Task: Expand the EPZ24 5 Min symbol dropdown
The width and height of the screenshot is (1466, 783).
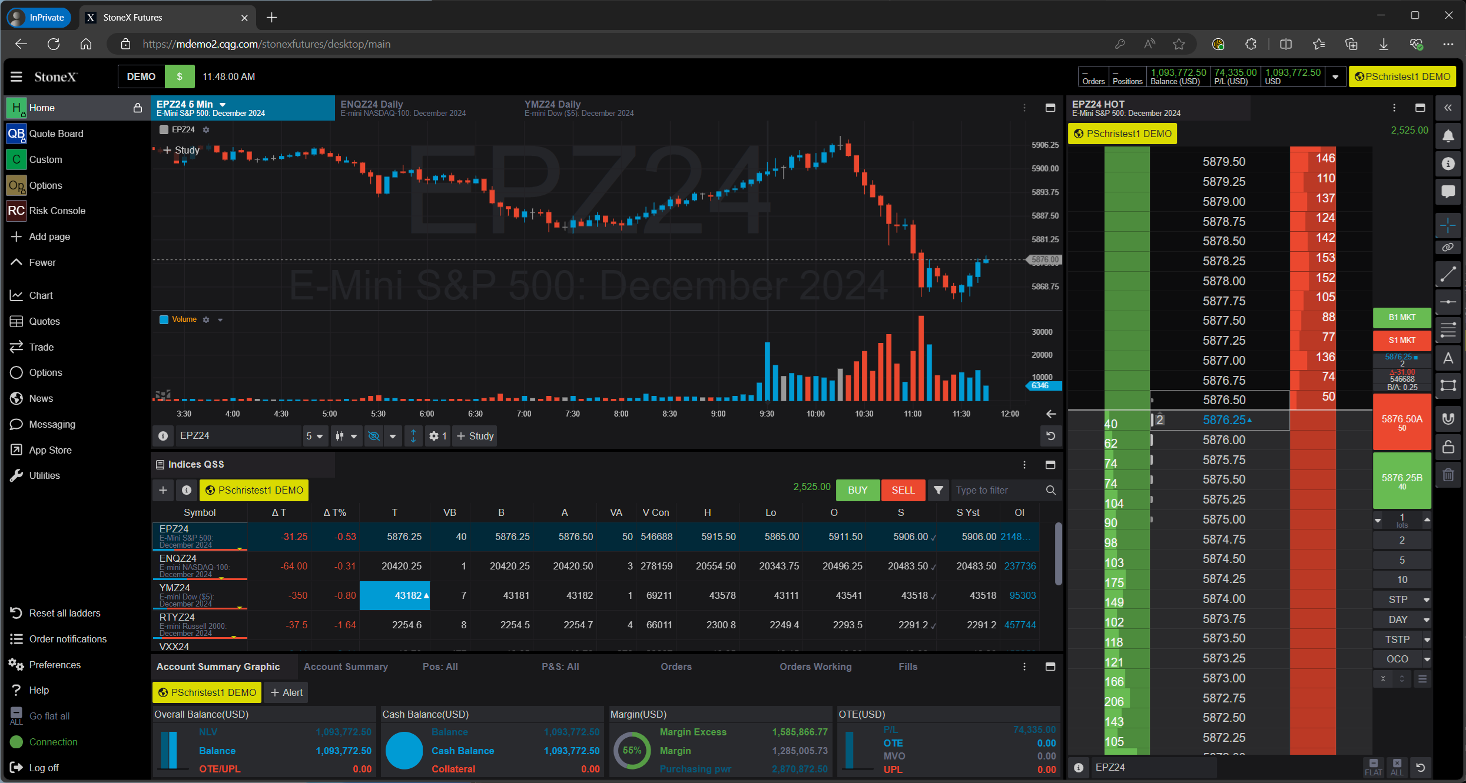Action: click(x=223, y=104)
